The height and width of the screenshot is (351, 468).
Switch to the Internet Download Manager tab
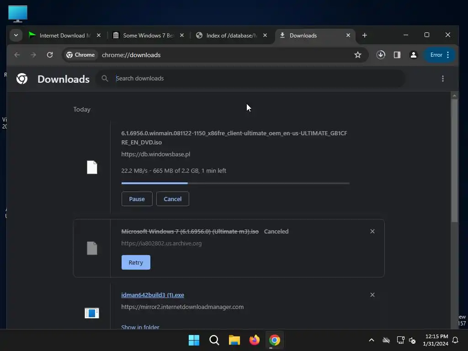tap(66, 36)
